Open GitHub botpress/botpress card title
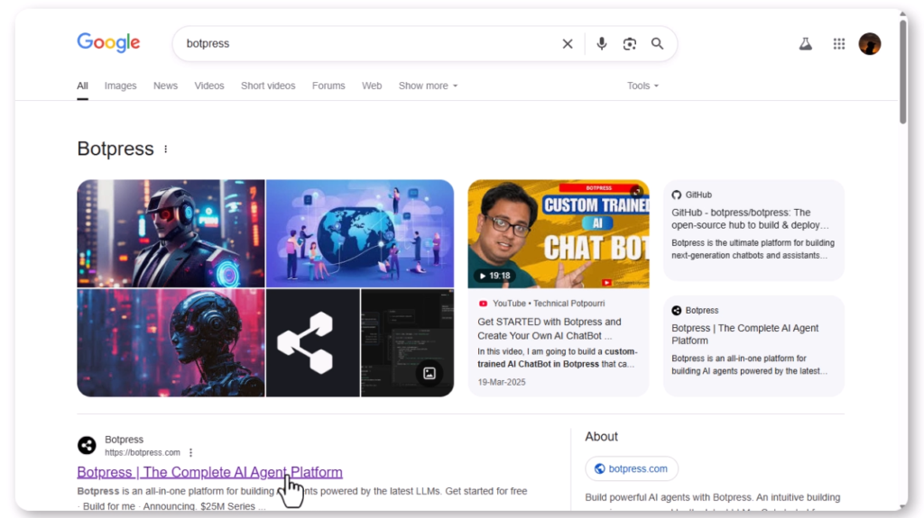Viewport: 924px width, 518px height. click(750, 219)
